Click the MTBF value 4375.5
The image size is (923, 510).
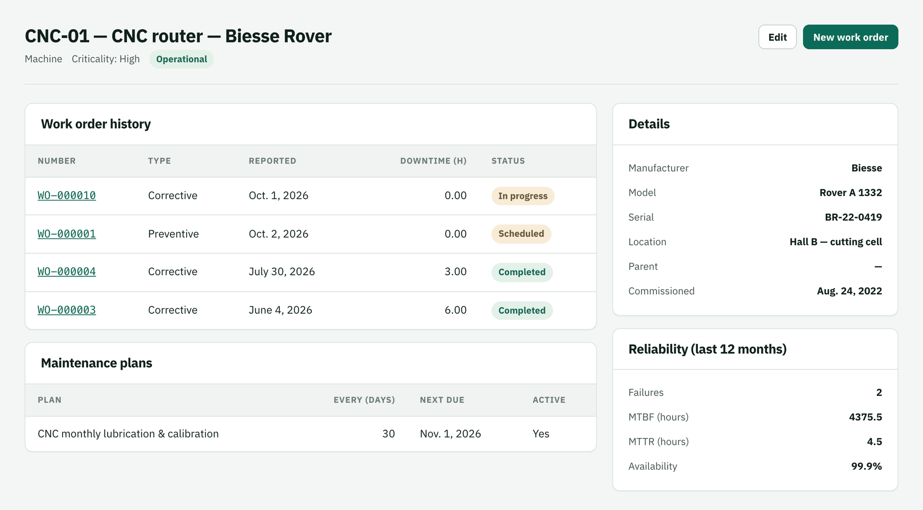pyautogui.click(x=866, y=417)
